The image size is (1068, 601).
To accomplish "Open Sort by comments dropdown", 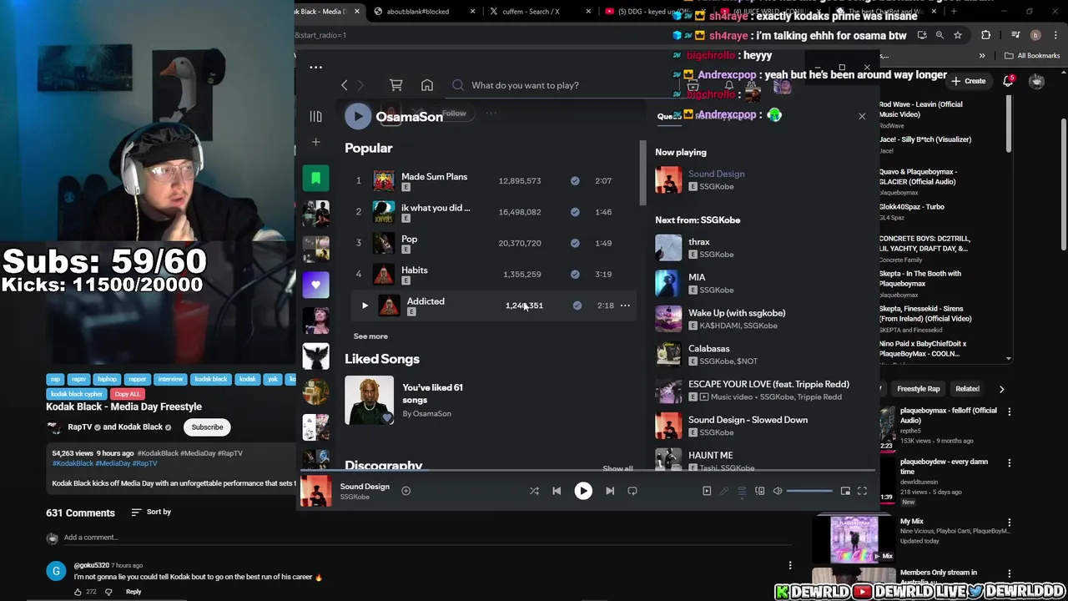I will point(151,512).
